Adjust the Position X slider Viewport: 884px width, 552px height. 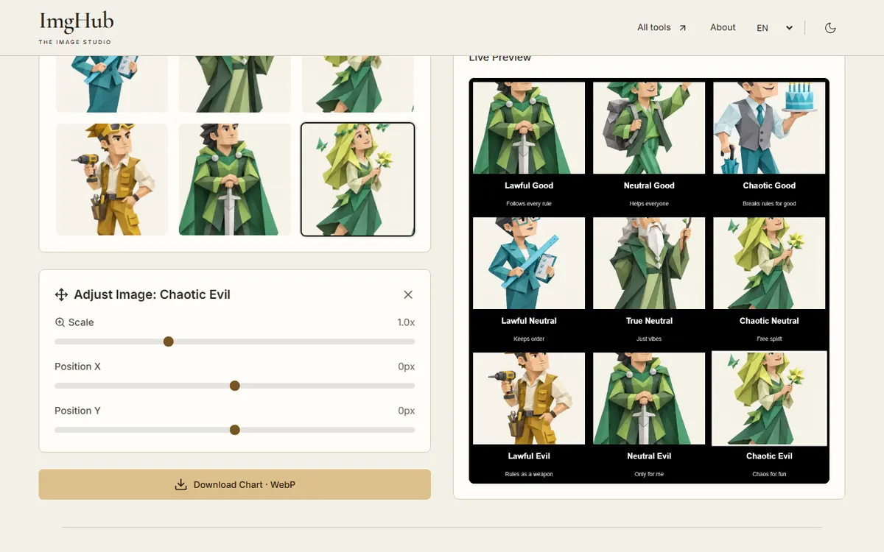[234, 386]
